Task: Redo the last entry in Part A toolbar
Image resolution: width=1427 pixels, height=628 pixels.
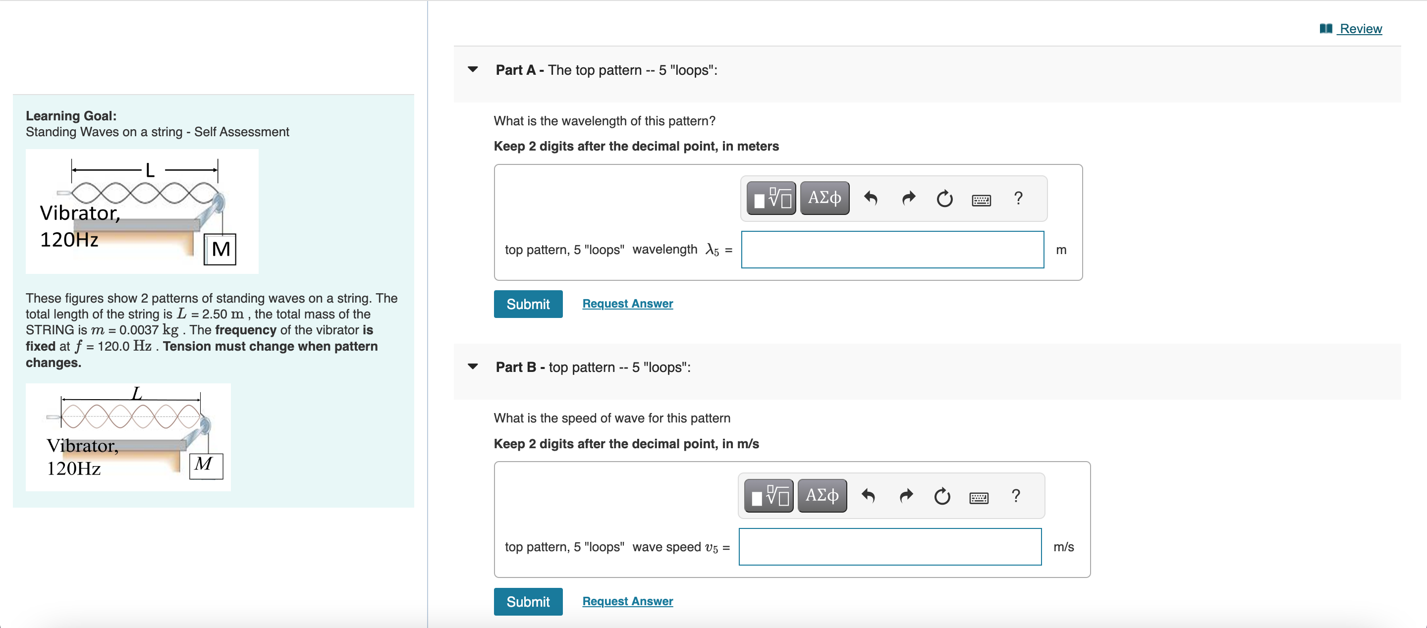Action: pyautogui.click(x=907, y=198)
